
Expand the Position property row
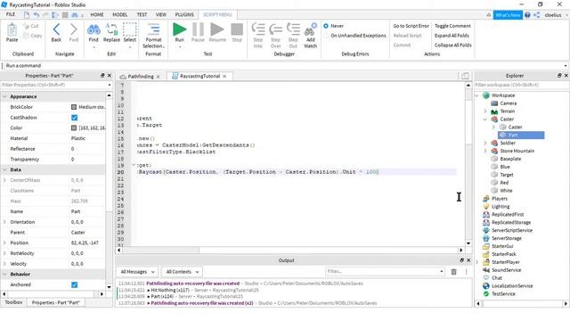(4, 243)
